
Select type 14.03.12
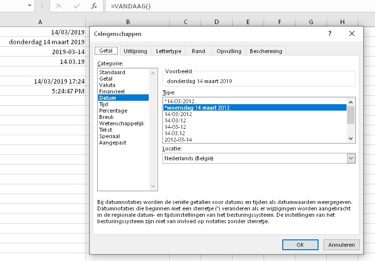pyautogui.click(x=255, y=133)
